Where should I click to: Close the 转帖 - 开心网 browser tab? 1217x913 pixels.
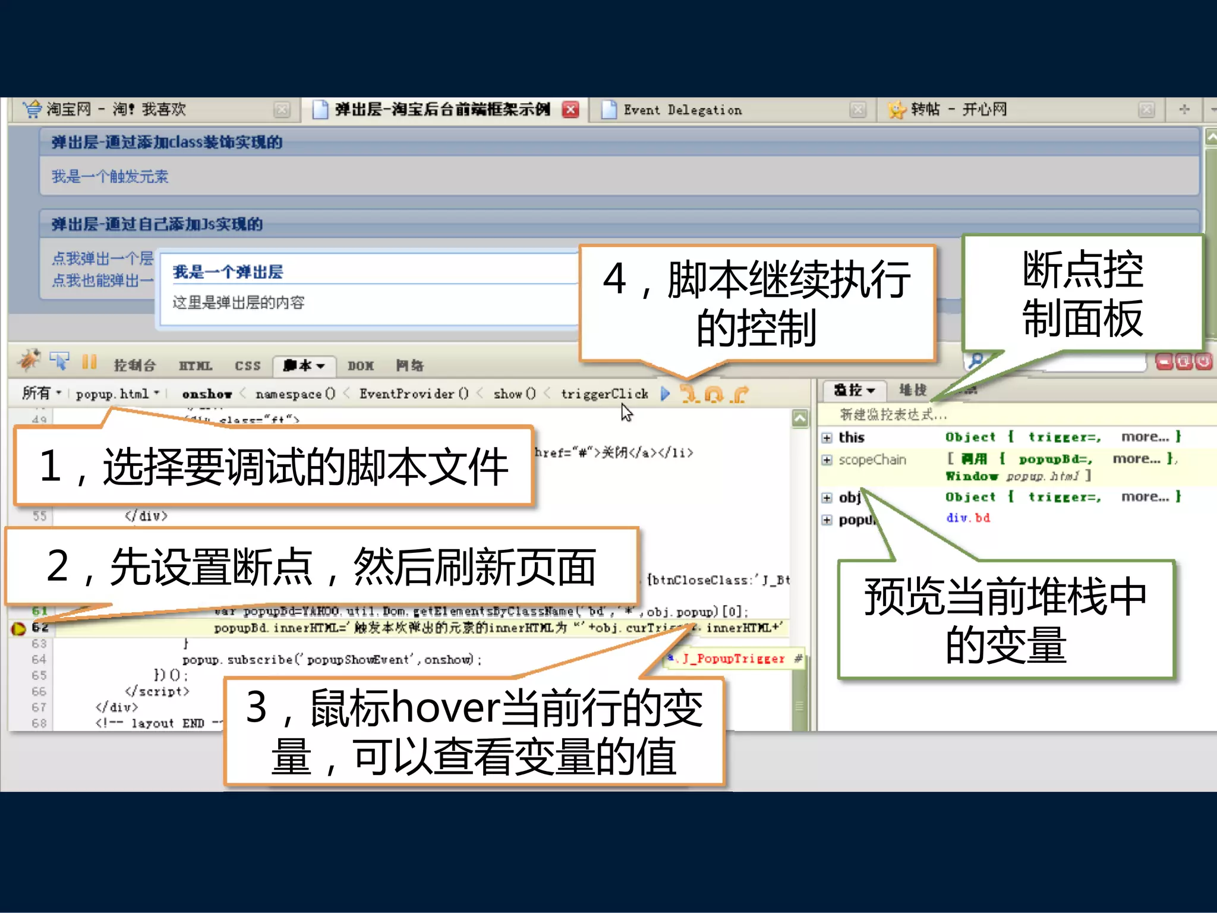1146,110
